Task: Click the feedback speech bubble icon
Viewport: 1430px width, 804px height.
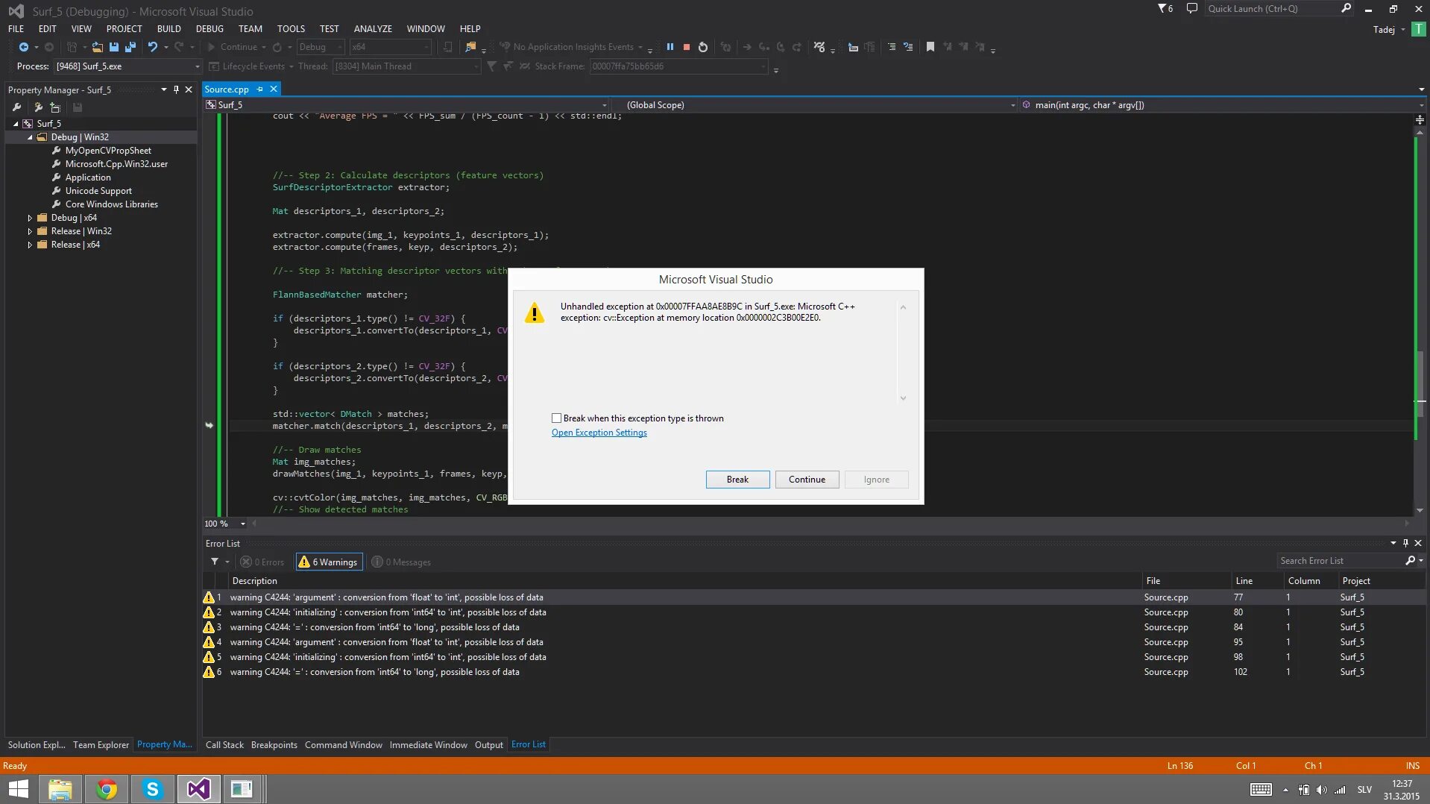Action: click(x=1191, y=9)
